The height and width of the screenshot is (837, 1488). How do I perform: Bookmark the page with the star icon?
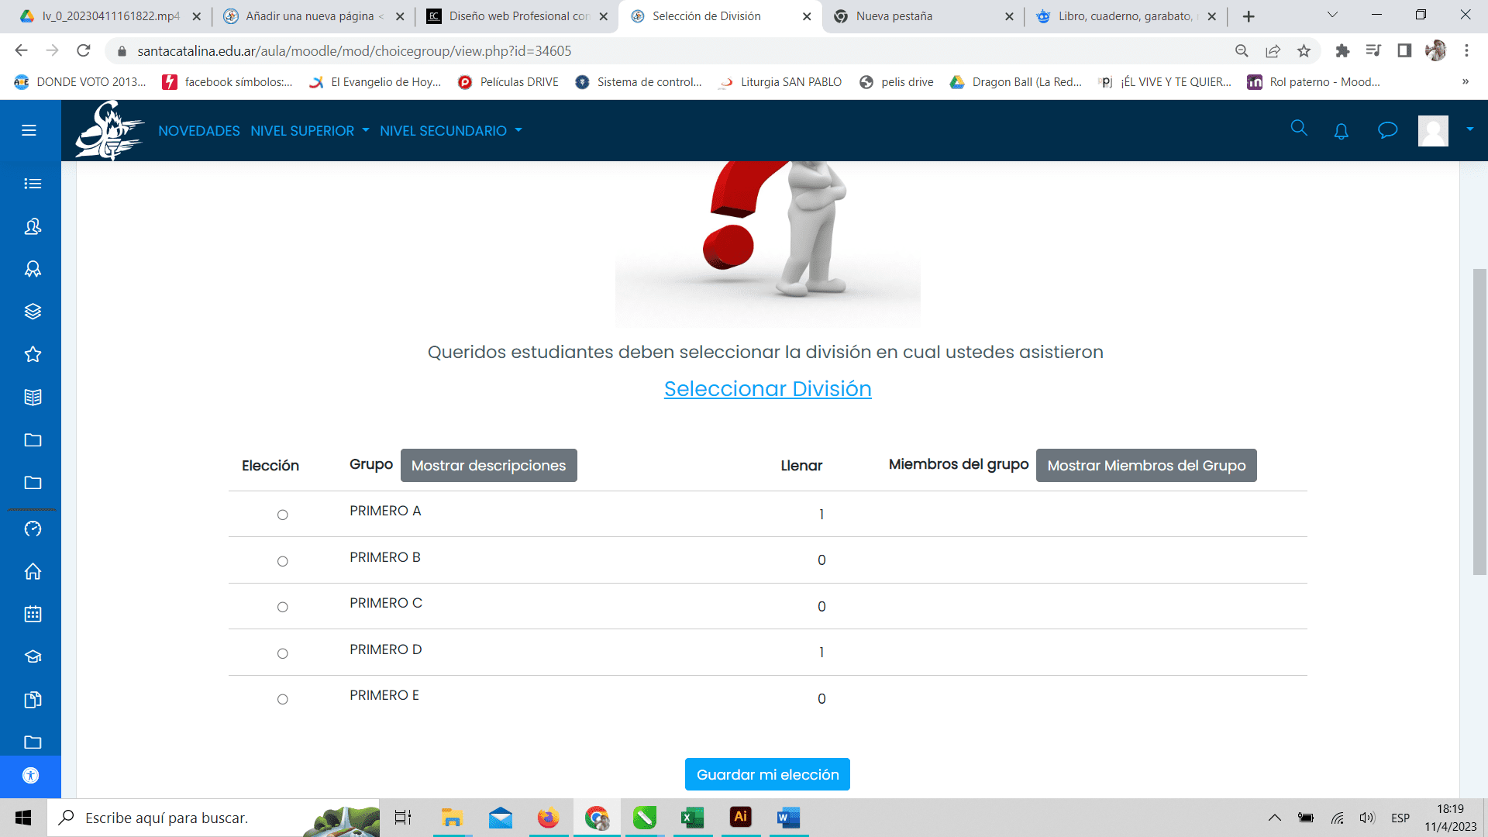click(1304, 50)
